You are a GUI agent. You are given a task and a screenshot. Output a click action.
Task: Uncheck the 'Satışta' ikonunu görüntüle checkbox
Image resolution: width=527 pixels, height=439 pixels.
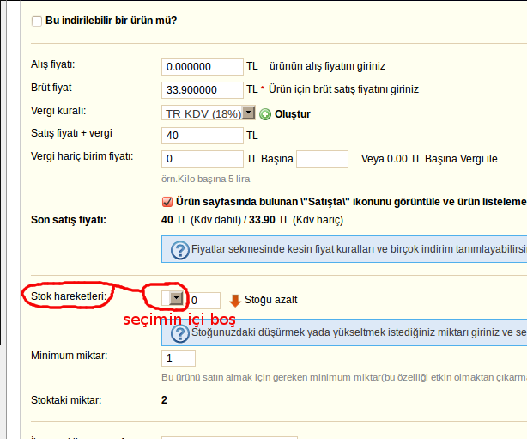167,202
